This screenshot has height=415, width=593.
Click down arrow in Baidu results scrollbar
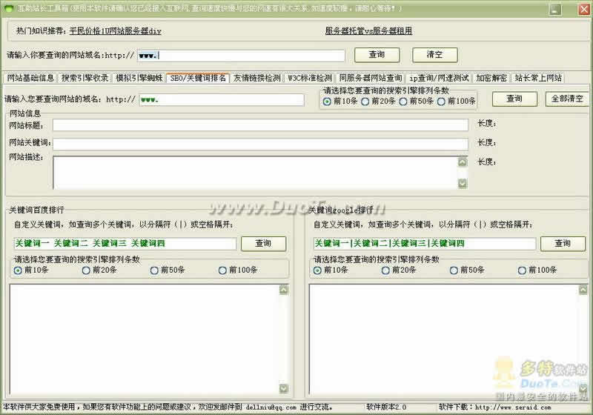pyautogui.click(x=284, y=388)
